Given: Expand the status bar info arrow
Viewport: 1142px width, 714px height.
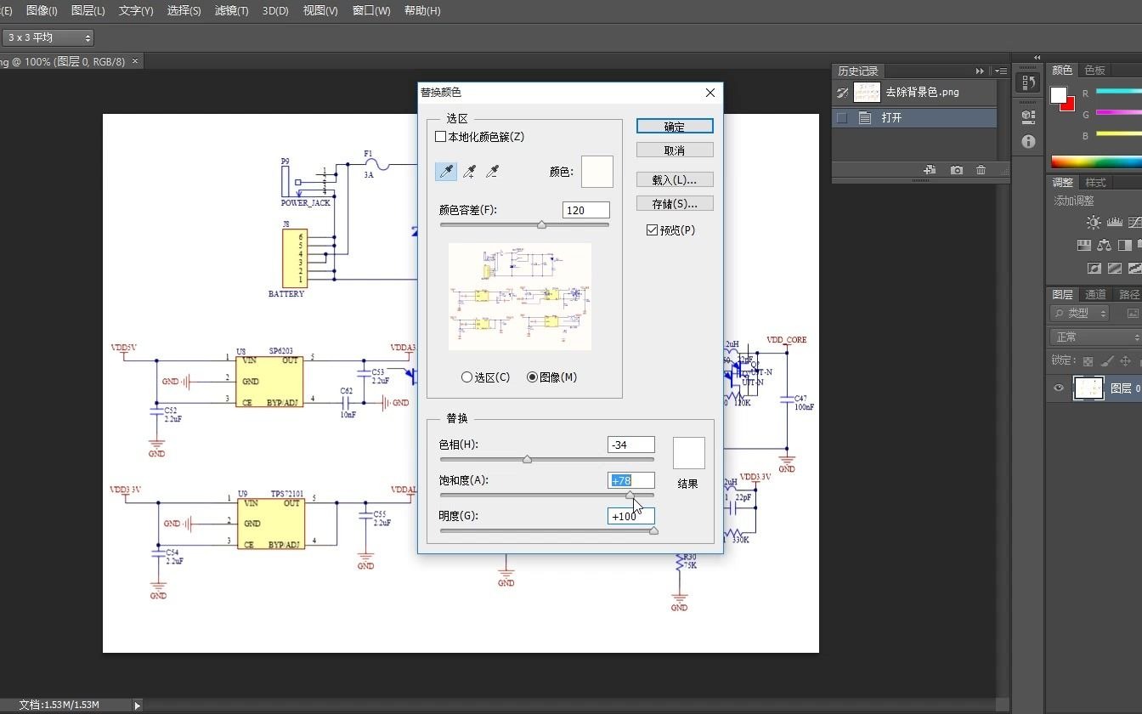Looking at the screenshot, I should [138, 705].
